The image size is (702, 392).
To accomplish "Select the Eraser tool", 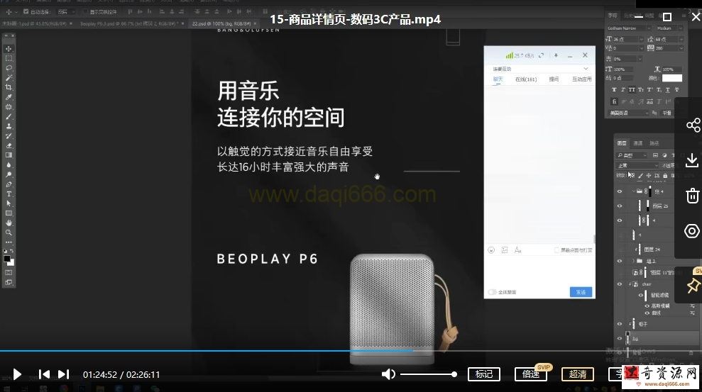I will point(9,145).
